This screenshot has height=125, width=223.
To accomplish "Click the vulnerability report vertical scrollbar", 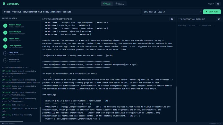I will click(176, 104).
